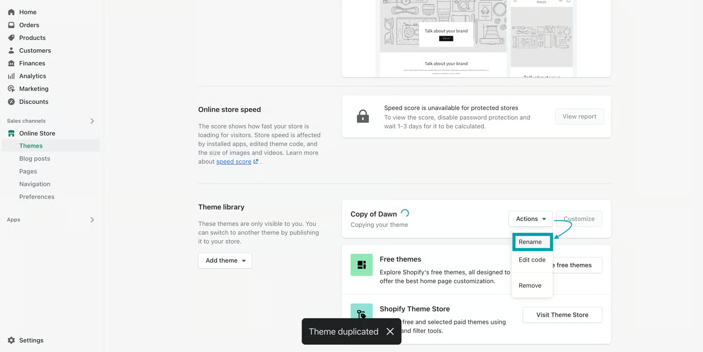Open the Marketing label in the sidebar
The width and height of the screenshot is (703, 352).
click(33, 88)
